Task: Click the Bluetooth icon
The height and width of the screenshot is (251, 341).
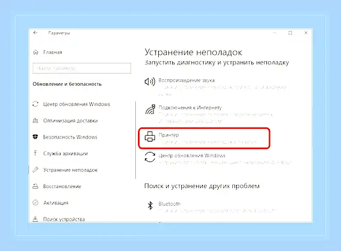Action: tap(150, 205)
